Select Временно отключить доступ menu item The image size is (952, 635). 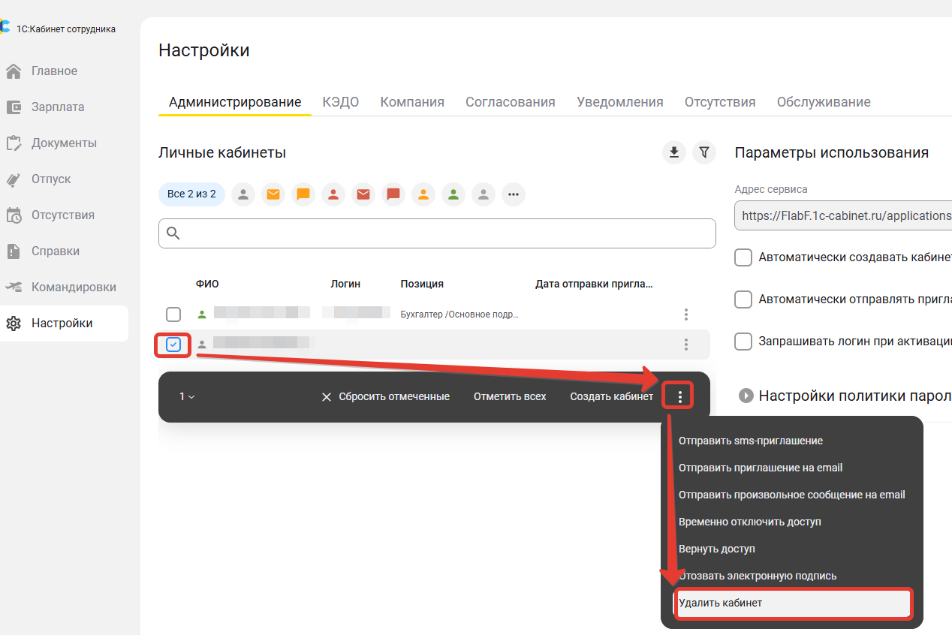(x=749, y=522)
